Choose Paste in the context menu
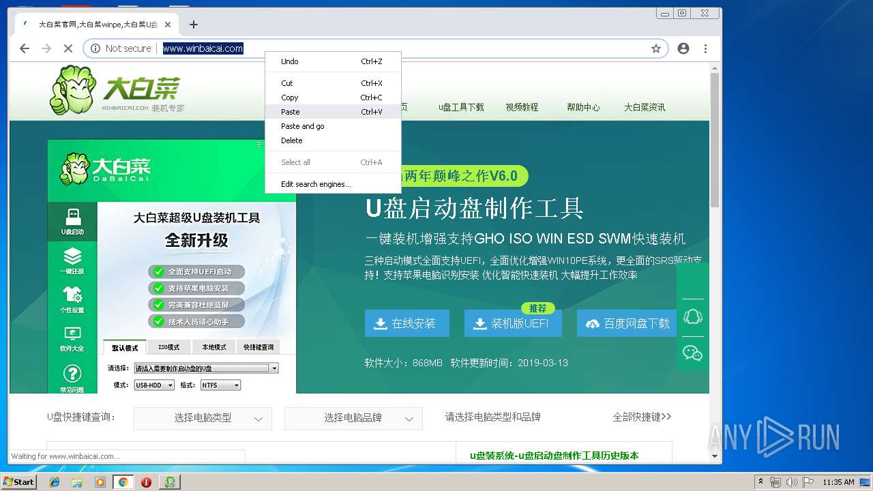The image size is (873, 491). [x=333, y=112]
